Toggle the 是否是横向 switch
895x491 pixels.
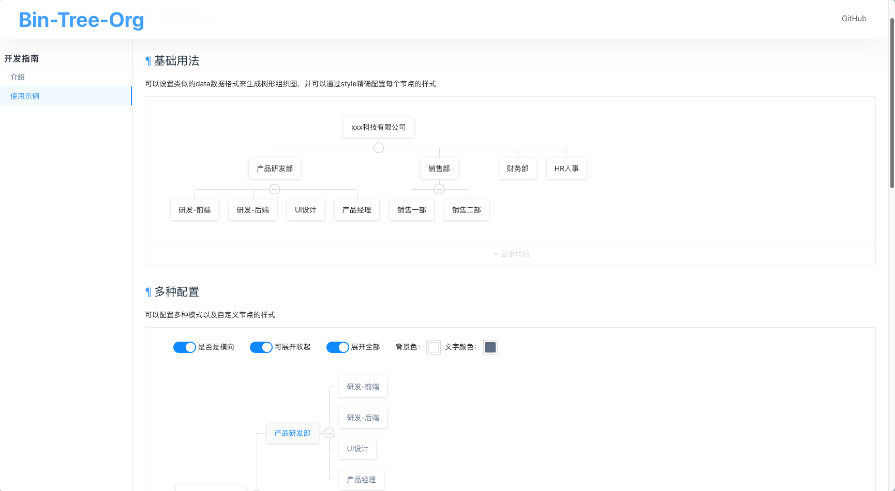point(184,347)
